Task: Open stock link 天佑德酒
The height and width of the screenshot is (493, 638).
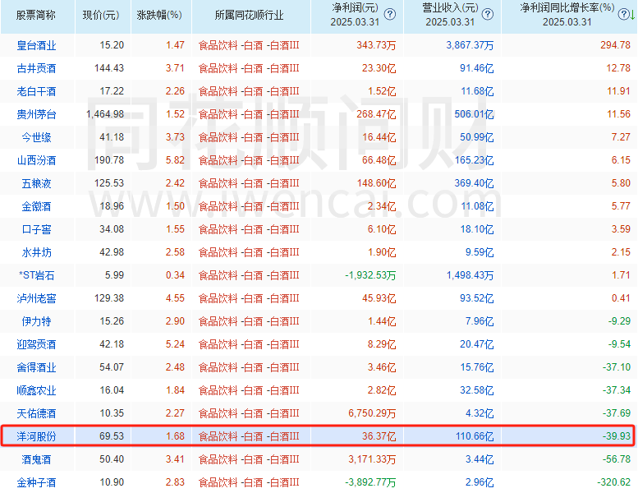Action: 36,413
